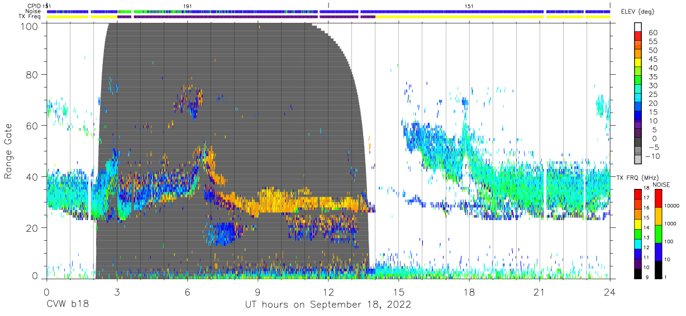Click the blue NOISE swatch between 10 and 100

[658, 251]
